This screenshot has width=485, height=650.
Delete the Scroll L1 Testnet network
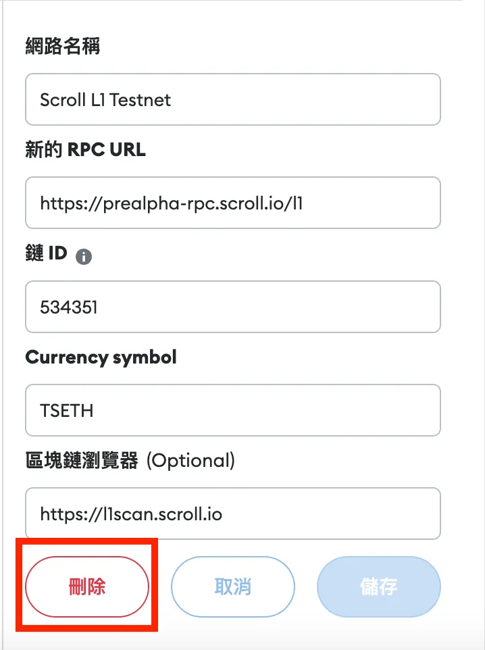pos(86,586)
